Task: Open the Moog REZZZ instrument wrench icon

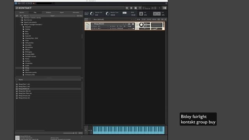Action: [88, 24]
